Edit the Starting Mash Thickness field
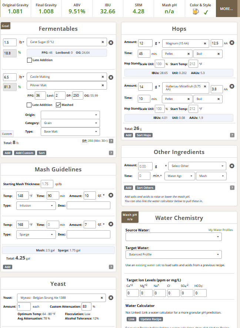This screenshot has height=328, width=240. [47, 184]
